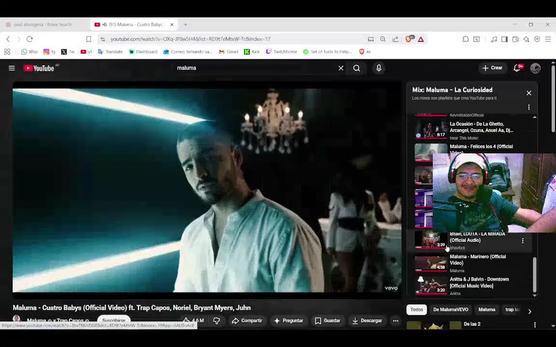Open the Ig Instagram bookmark
Screen dimensions: 556x347
49,52
